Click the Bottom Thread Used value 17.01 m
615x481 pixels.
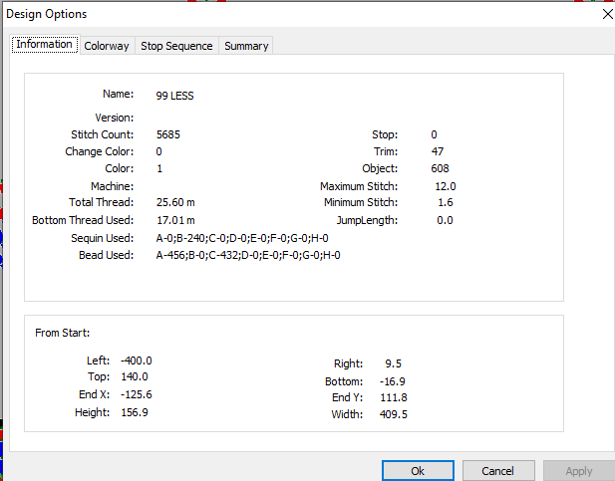click(175, 220)
